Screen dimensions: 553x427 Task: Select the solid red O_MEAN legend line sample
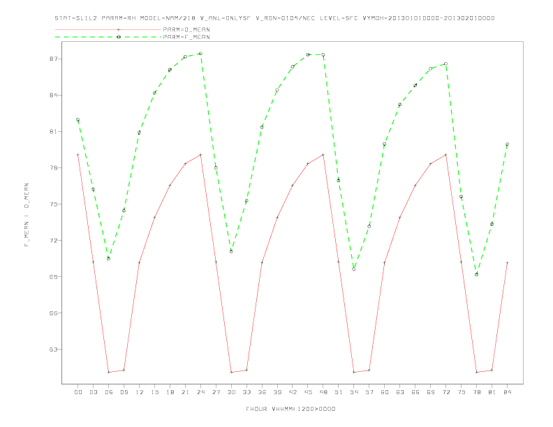(x=108, y=29)
